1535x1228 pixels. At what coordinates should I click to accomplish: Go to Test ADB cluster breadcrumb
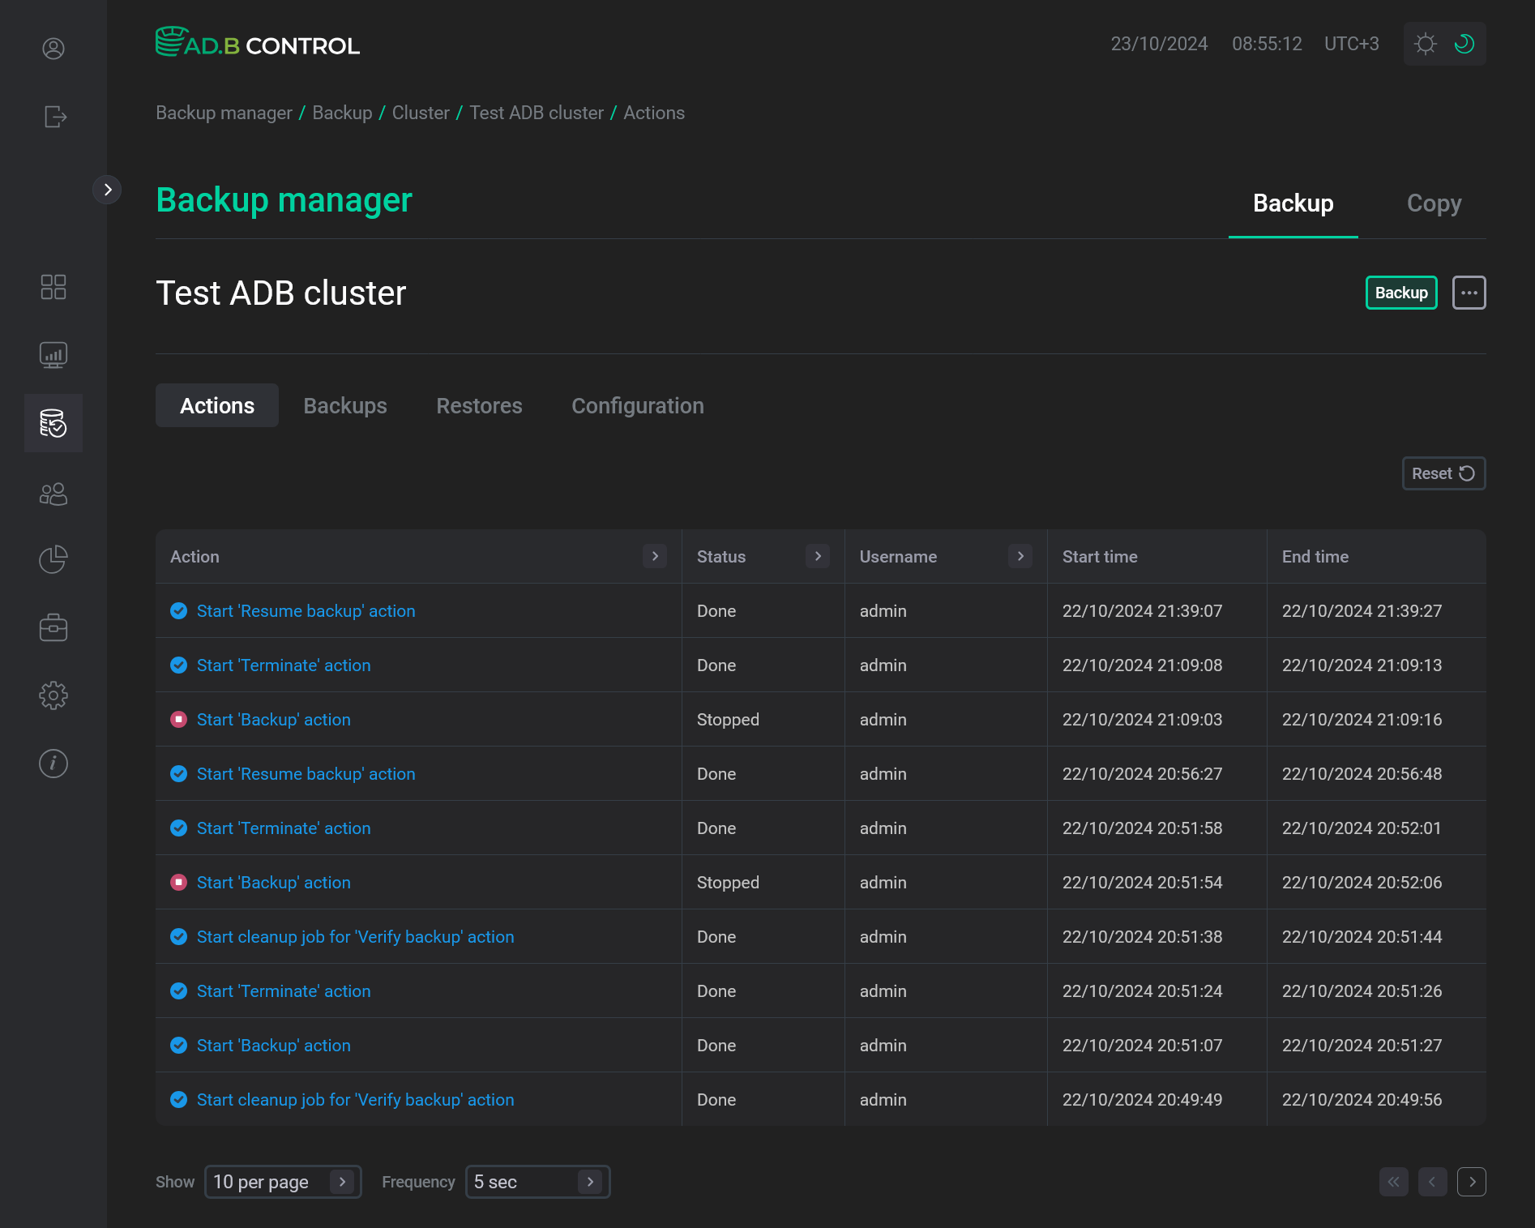[x=537, y=113]
